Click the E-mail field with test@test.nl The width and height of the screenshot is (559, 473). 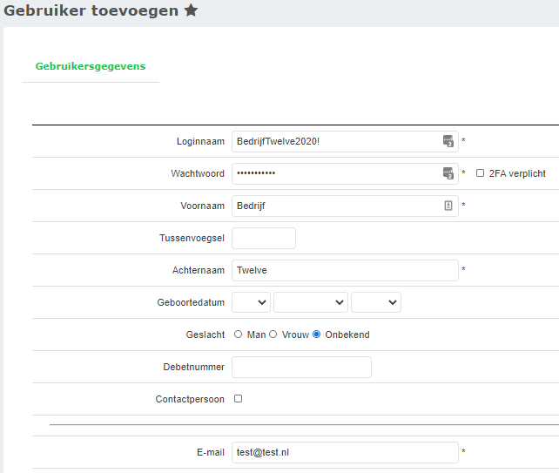click(344, 452)
